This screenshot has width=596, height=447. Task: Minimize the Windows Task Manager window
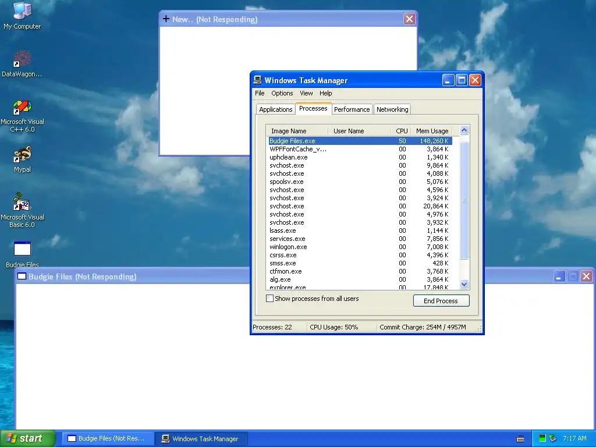coord(448,80)
